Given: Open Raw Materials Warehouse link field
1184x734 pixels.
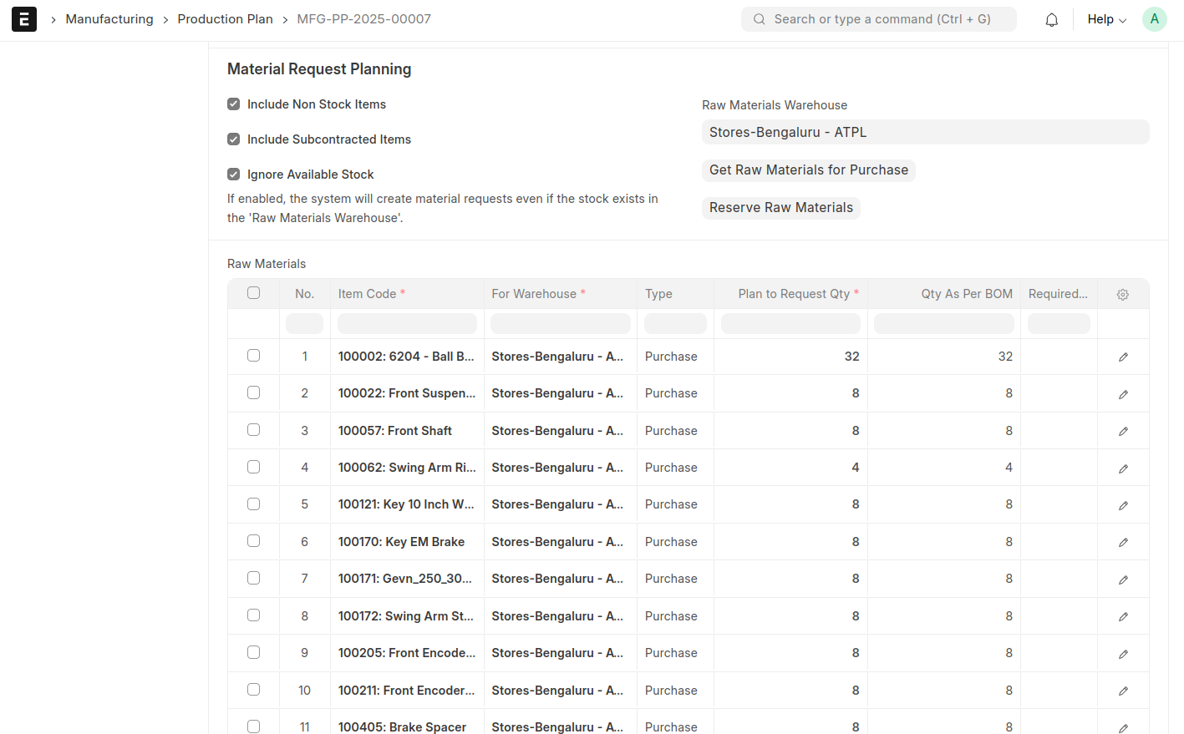Looking at the screenshot, I should pyautogui.click(x=925, y=132).
